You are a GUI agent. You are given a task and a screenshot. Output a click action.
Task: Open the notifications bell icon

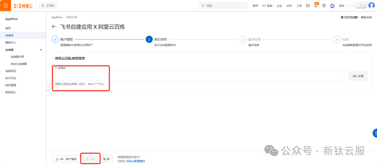click(316, 6)
